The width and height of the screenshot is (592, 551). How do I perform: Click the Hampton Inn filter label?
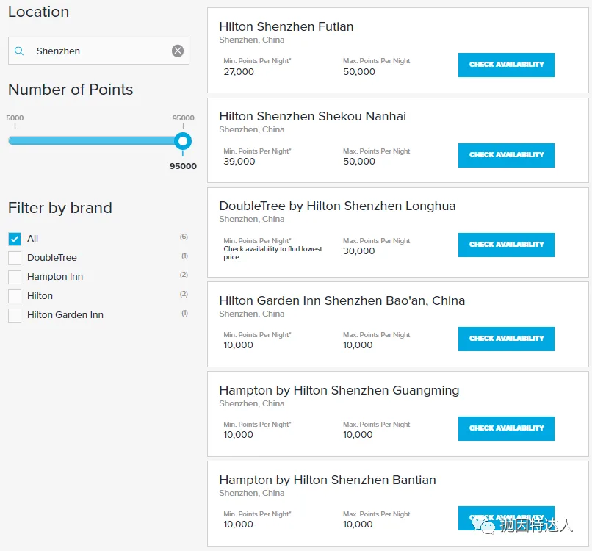pos(55,277)
